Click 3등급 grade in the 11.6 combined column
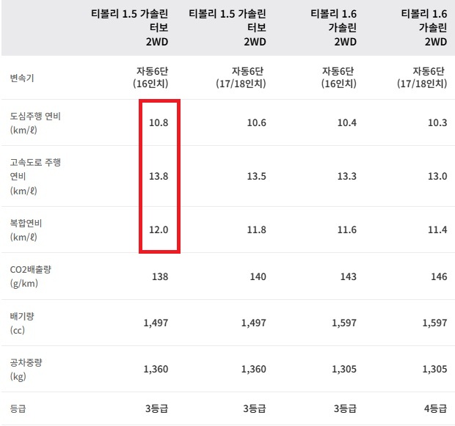This screenshot has height=426, width=455. (345, 408)
